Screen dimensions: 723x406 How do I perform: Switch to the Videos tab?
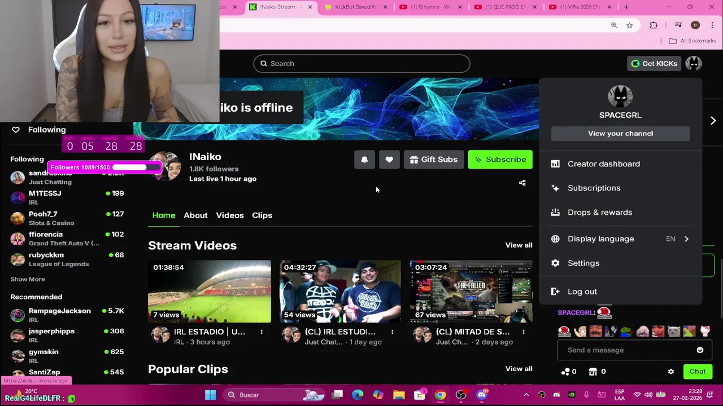230,215
